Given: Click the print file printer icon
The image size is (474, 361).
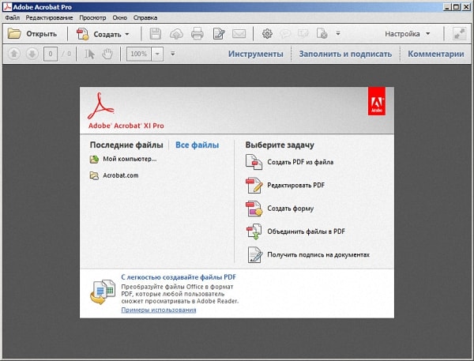Looking at the screenshot, I should point(197,34).
